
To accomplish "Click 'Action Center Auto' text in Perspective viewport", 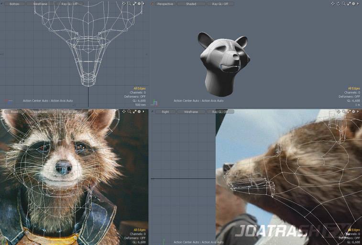I will (186, 101).
